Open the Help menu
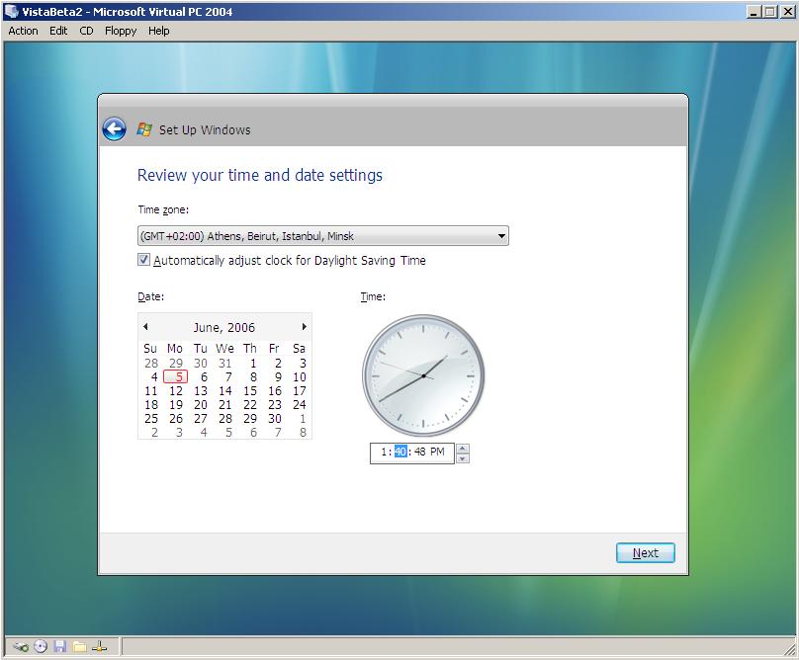This screenshot has width=799, height=660. 158,31
